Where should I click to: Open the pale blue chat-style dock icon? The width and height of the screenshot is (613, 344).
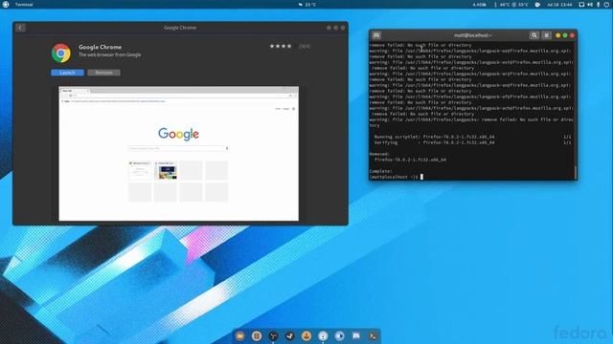pos(356,335)
